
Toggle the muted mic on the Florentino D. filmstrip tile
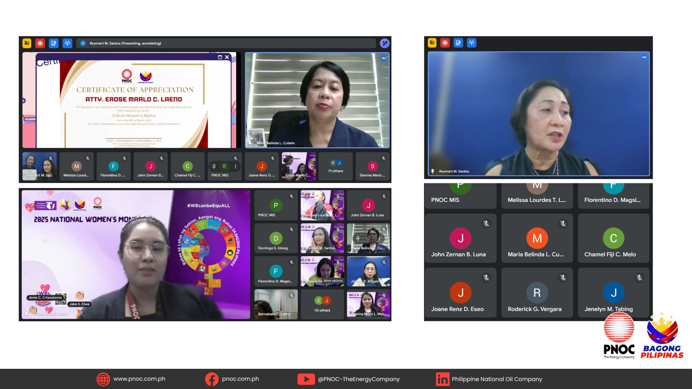point(124,158)
